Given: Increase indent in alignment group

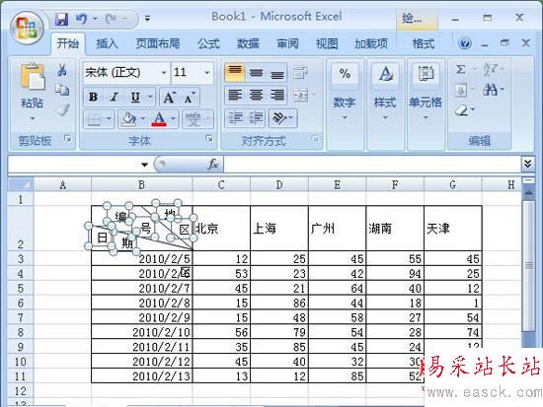Looking at the screenshot, I should pos(256,118).
